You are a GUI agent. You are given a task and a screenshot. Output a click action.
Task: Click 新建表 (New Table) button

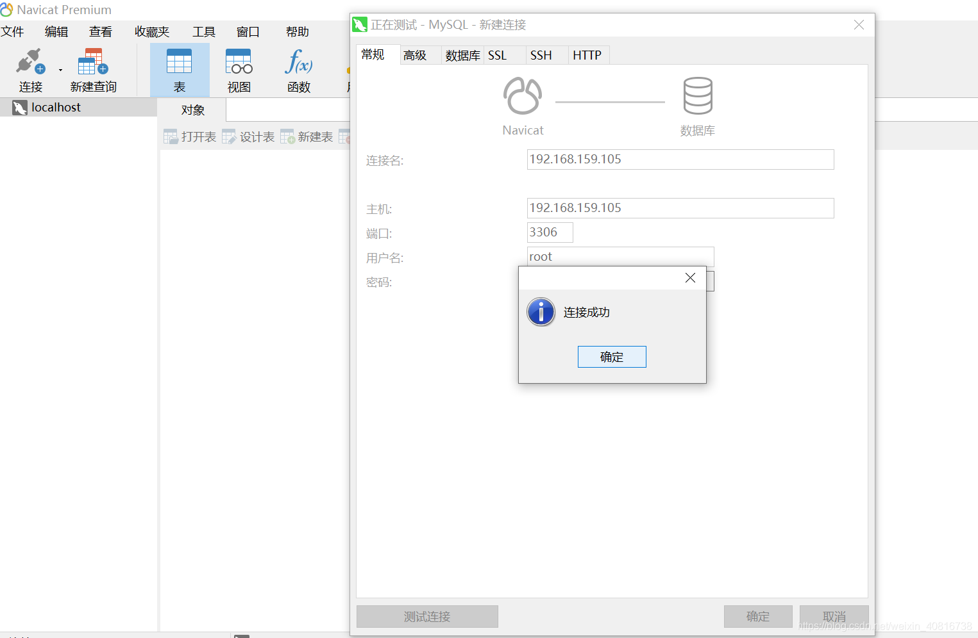click(307, 136)
